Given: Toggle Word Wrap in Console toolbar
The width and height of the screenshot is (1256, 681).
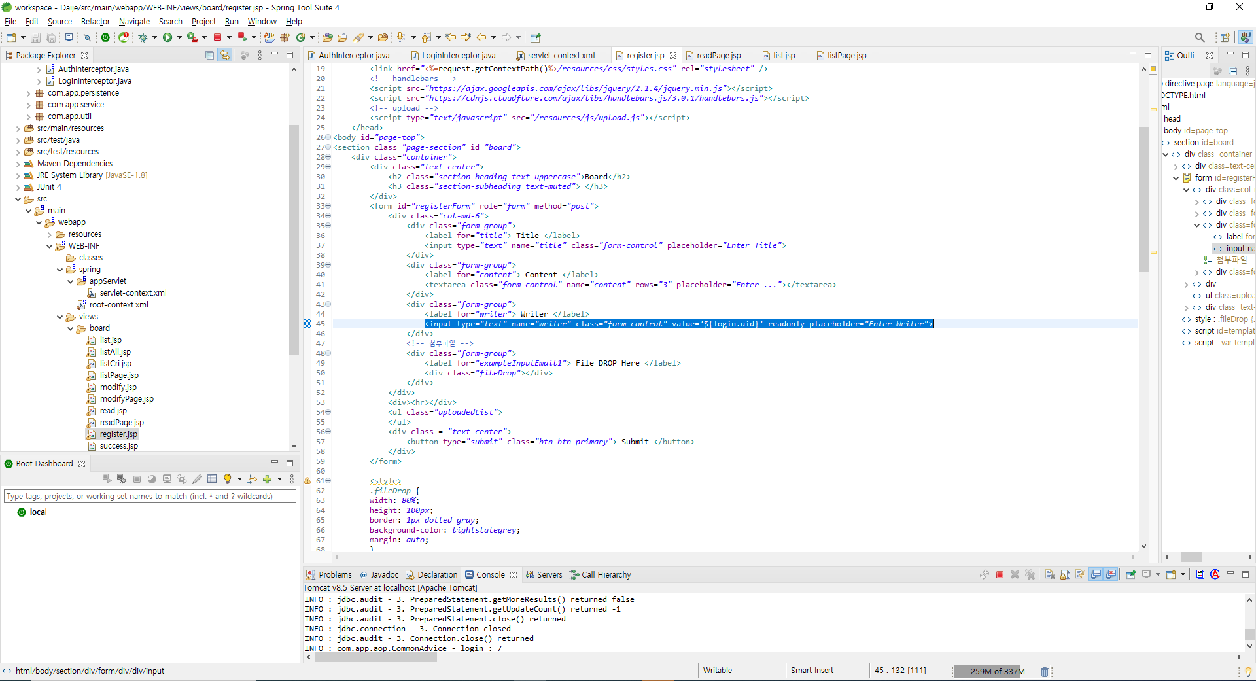Looking at the screenshot, I should (1081, 575).
